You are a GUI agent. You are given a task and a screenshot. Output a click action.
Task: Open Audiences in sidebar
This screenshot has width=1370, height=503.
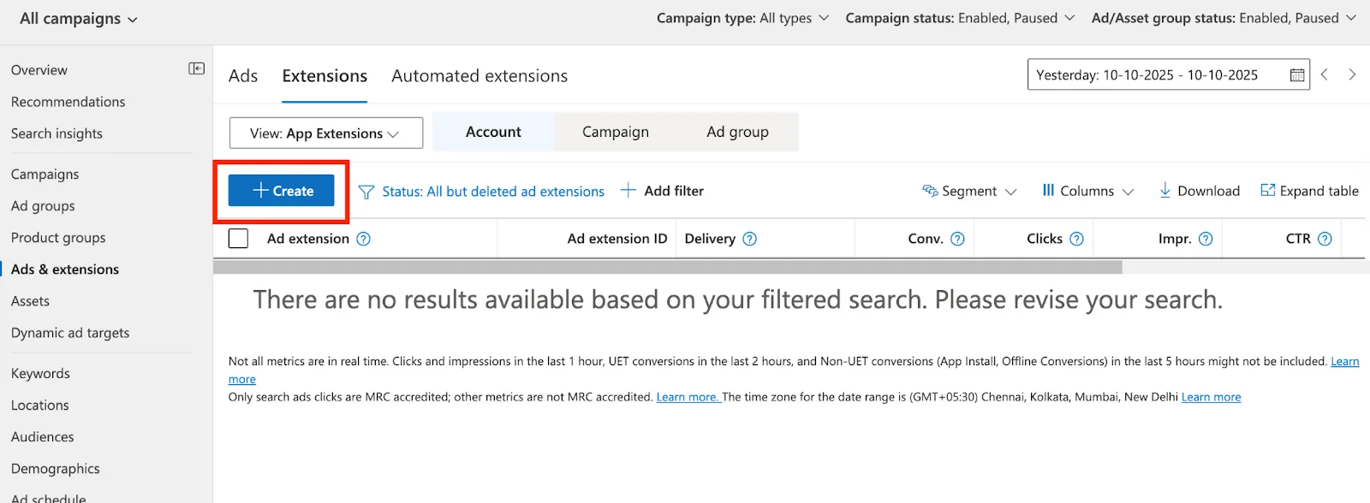pos(43,437)
